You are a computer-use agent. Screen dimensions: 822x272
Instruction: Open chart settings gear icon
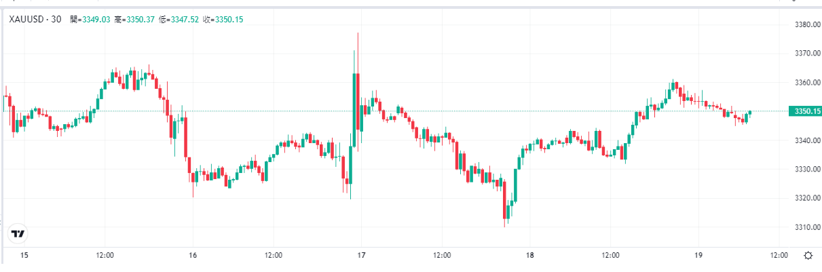808,256
